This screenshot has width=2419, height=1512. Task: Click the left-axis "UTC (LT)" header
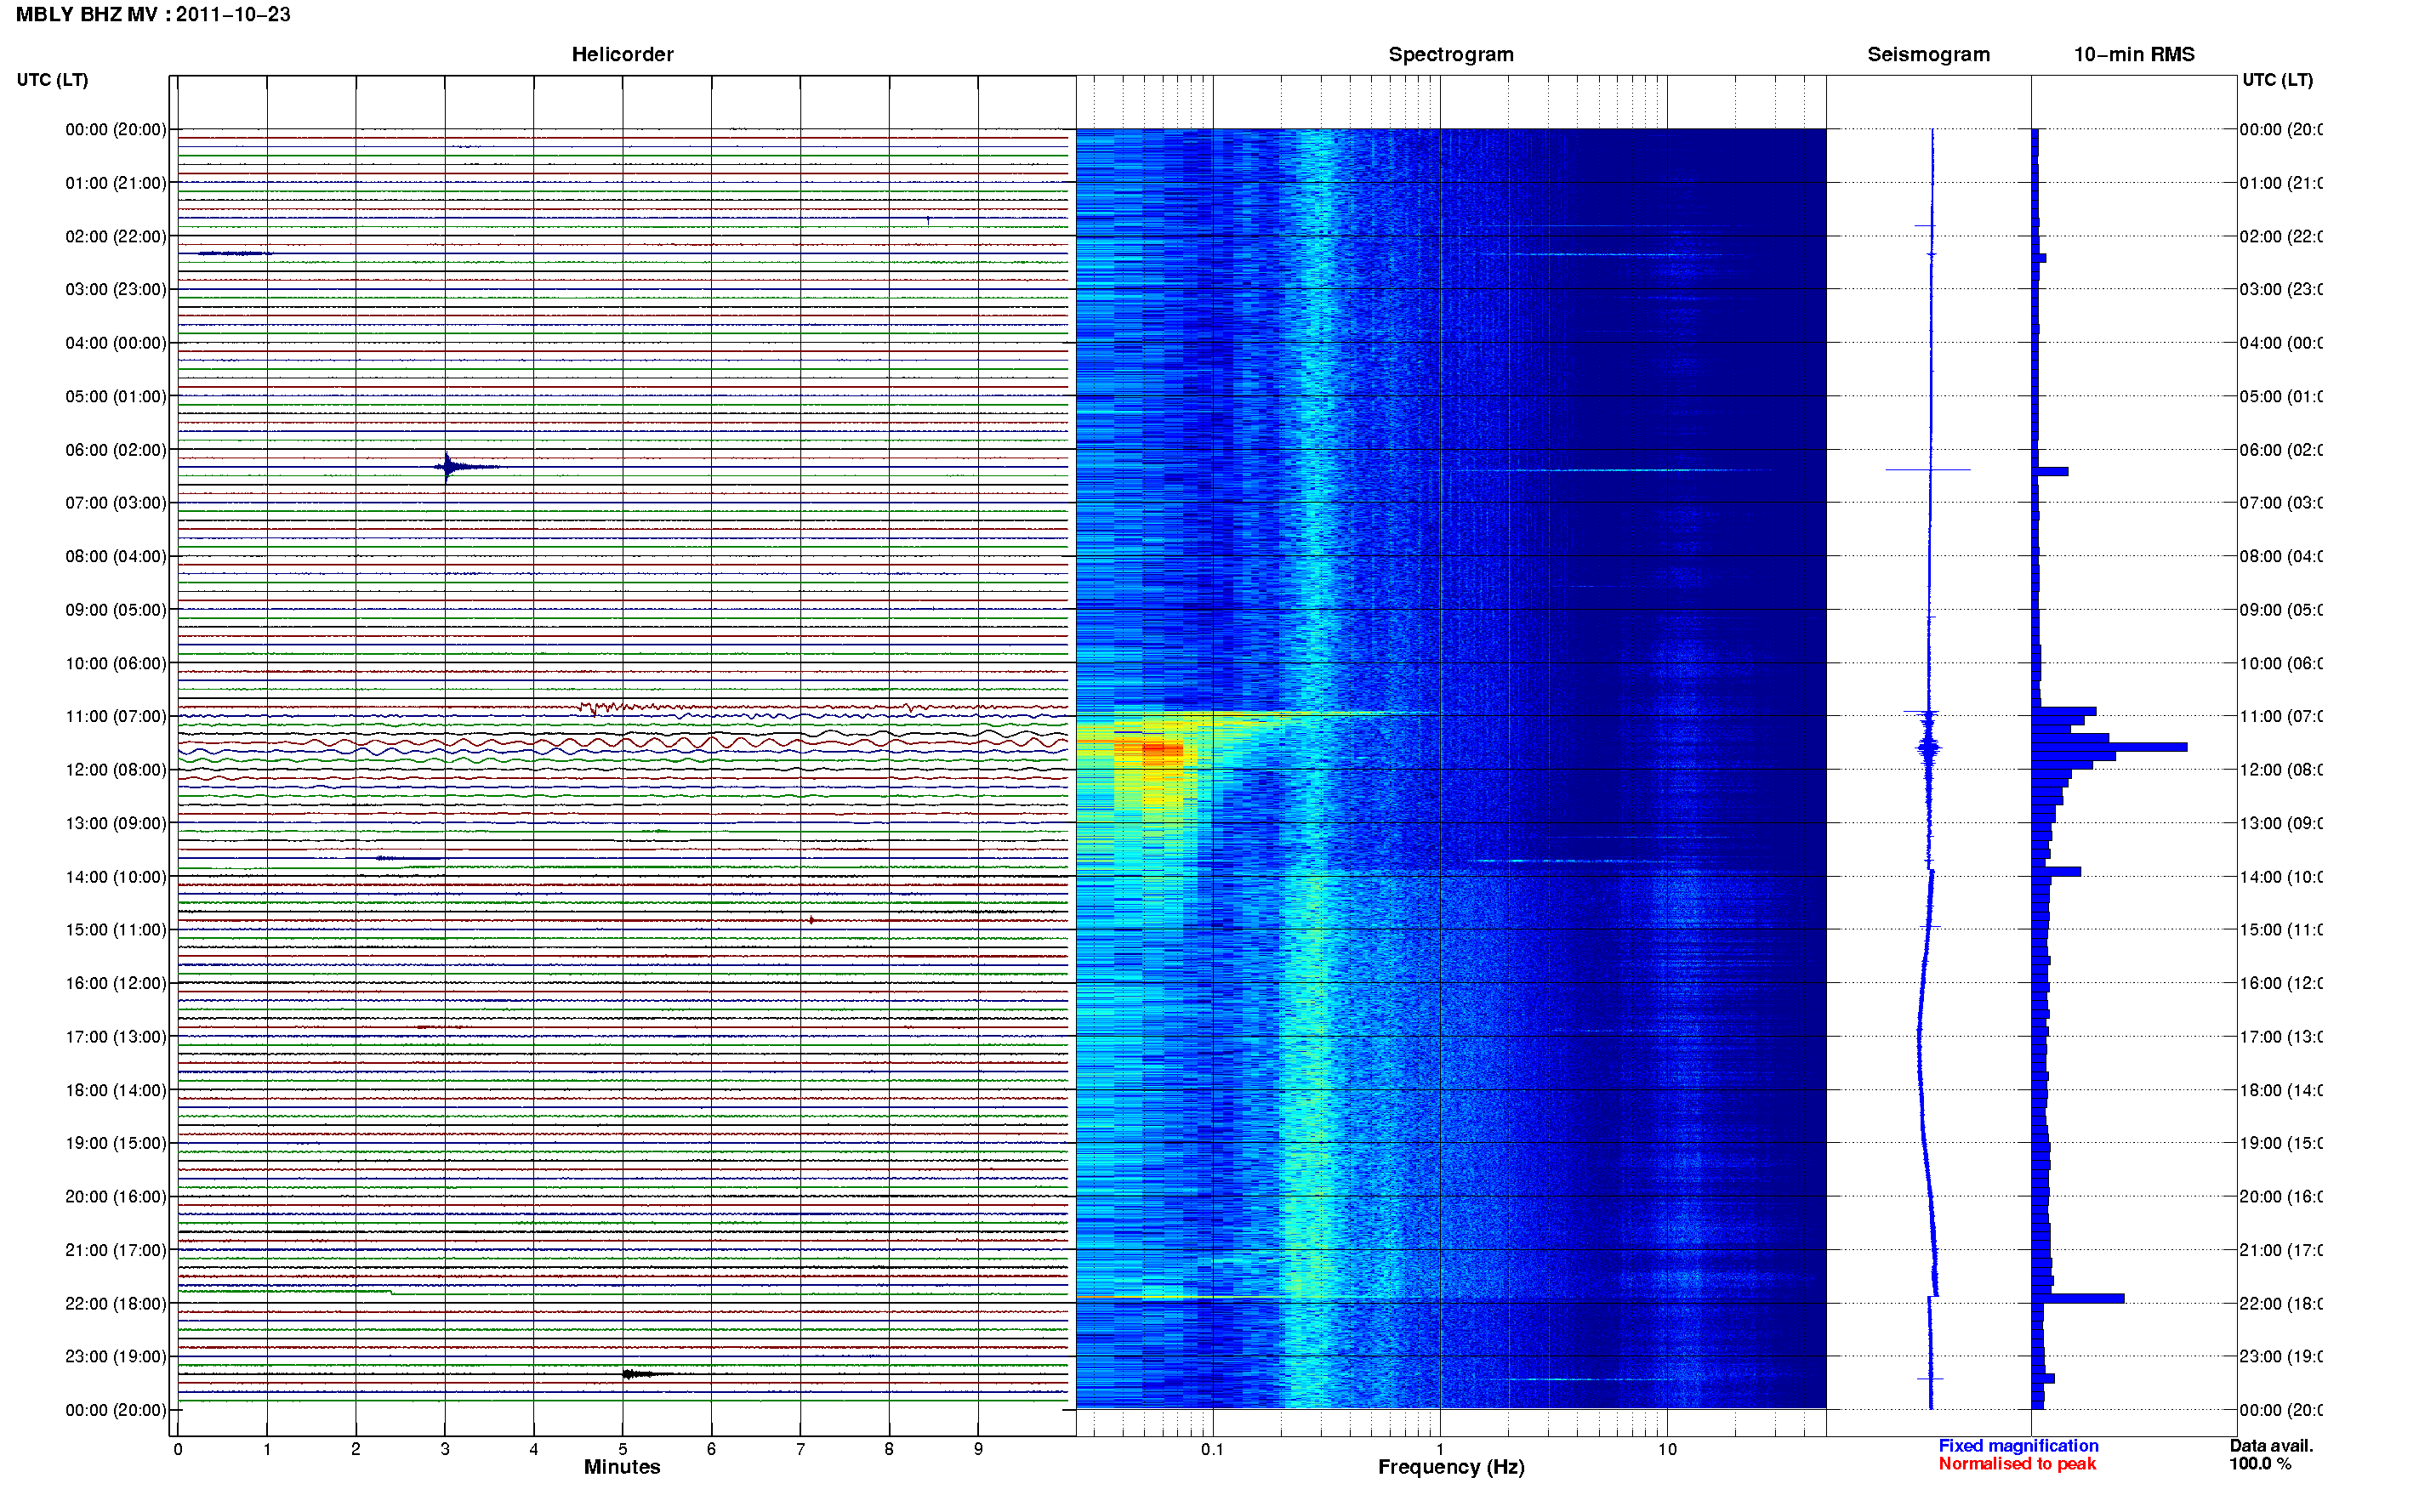click(x=52, y=80)
